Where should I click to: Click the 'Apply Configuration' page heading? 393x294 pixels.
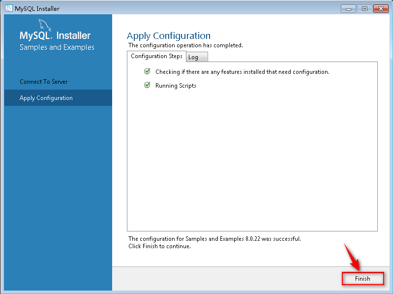(169, 36)
